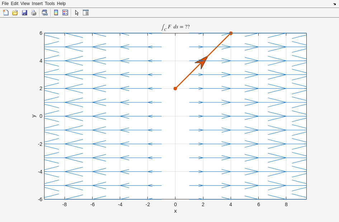Click the New Figure icon
The width and height of the screenshot is (339, 222).
point(6,13)
